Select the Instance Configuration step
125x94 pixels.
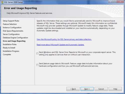[x=12, y=28]
